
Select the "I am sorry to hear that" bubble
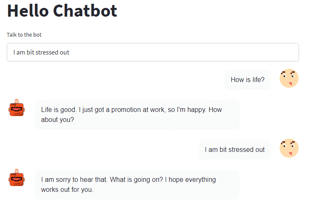tap(137, 185)
